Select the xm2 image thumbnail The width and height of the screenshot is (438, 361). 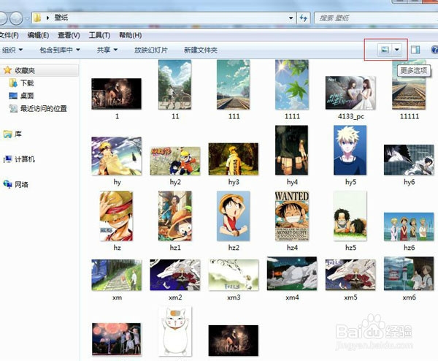click(x=175, y=275)
